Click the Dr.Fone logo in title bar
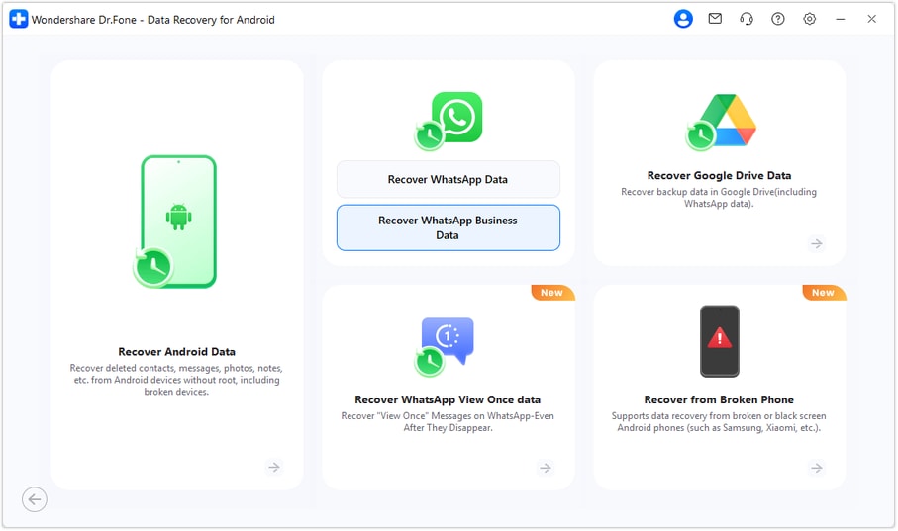Screen dimensions: 898x531 click(19, 19)
